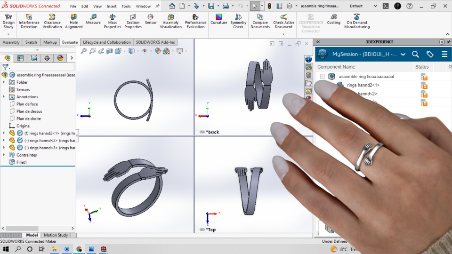Open Compare Documents
452x254 pixels.
pos(260,21)
